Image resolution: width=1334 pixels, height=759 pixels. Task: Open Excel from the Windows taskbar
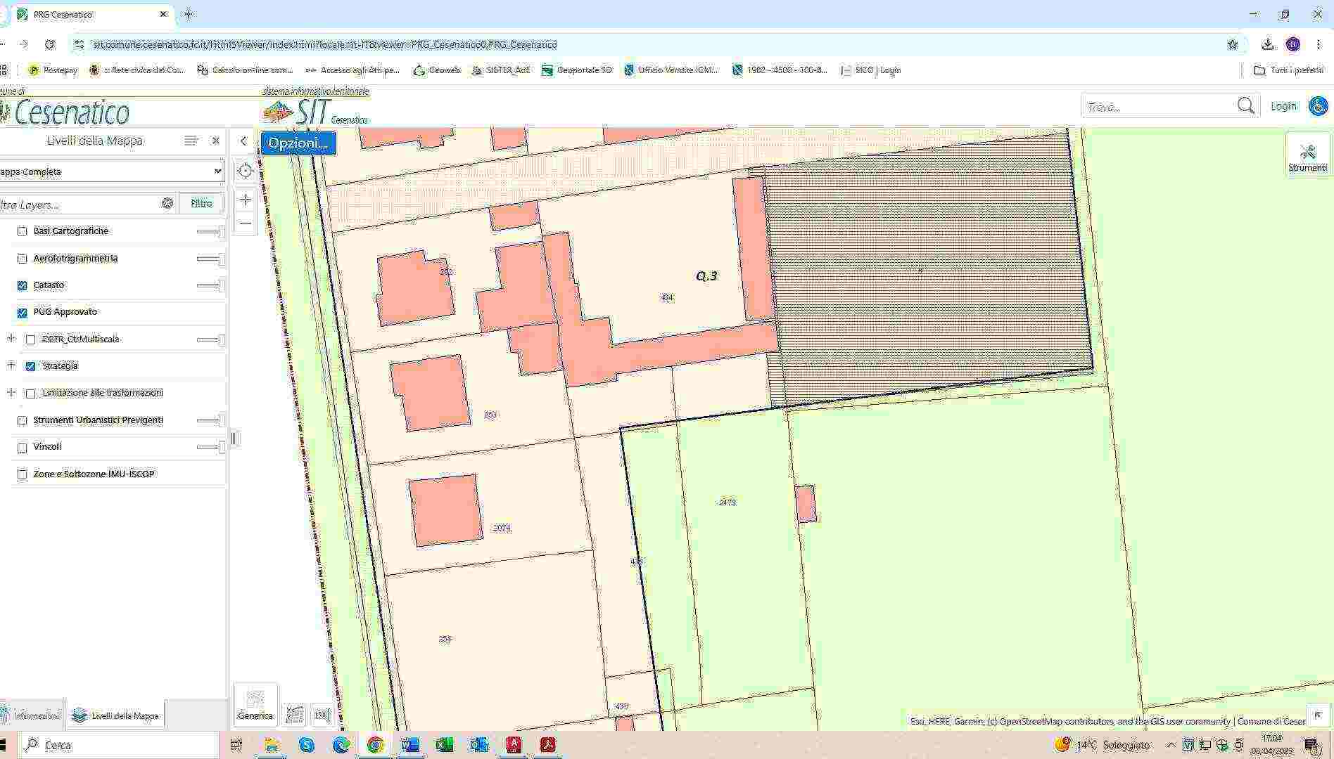tap(445, 745)
